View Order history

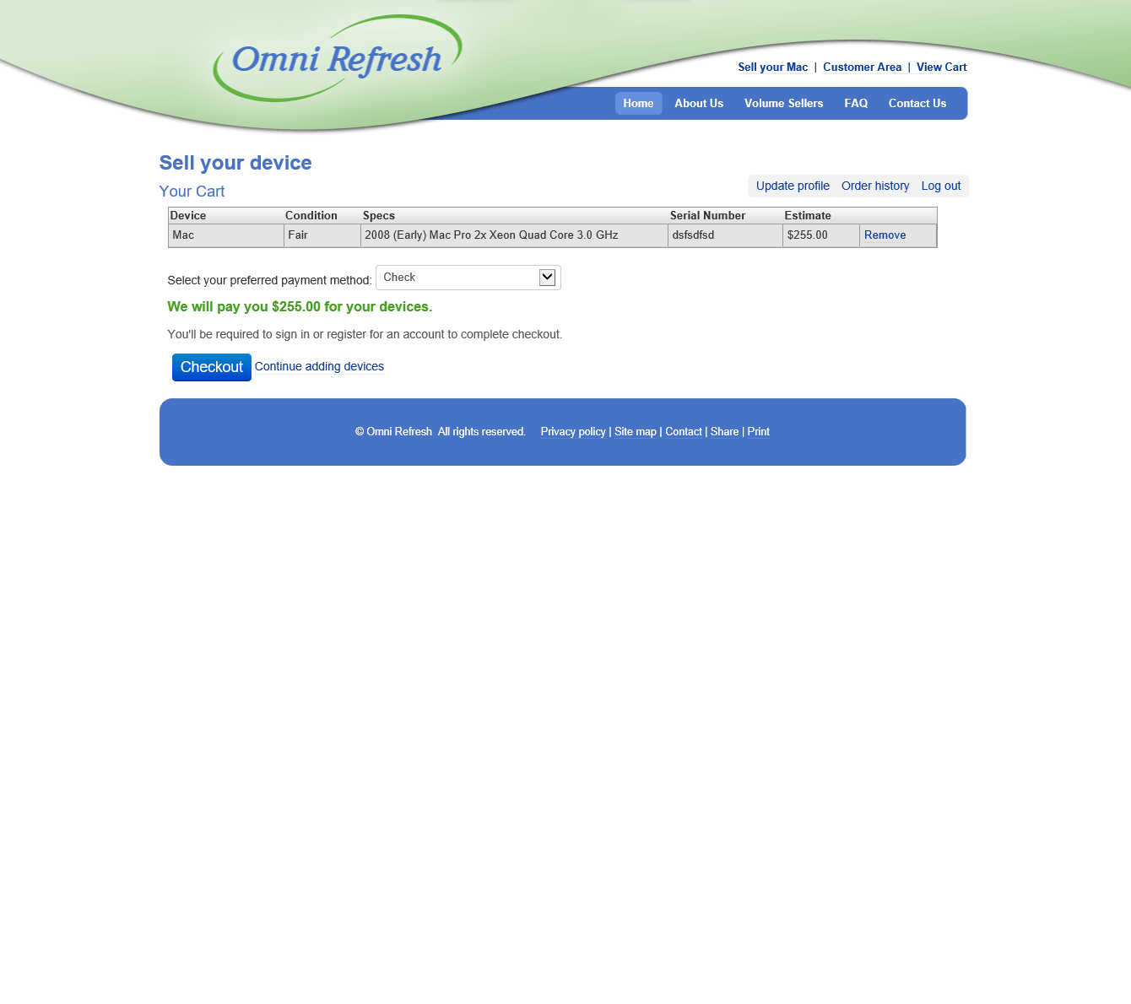coord(875,186)
